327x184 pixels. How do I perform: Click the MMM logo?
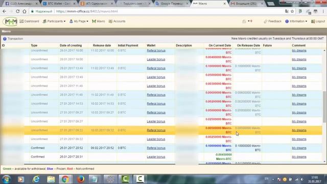click(10, 21)
